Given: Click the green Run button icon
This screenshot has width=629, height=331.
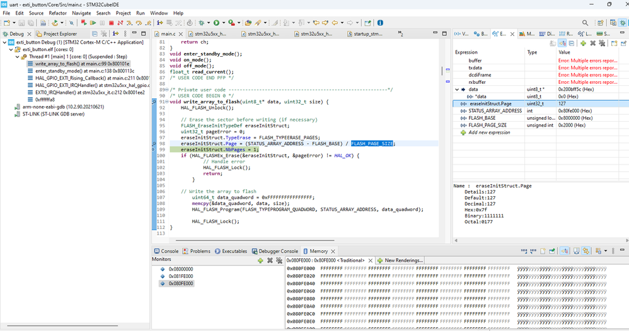Looking at the screenshot, I should tap(216, 23).
